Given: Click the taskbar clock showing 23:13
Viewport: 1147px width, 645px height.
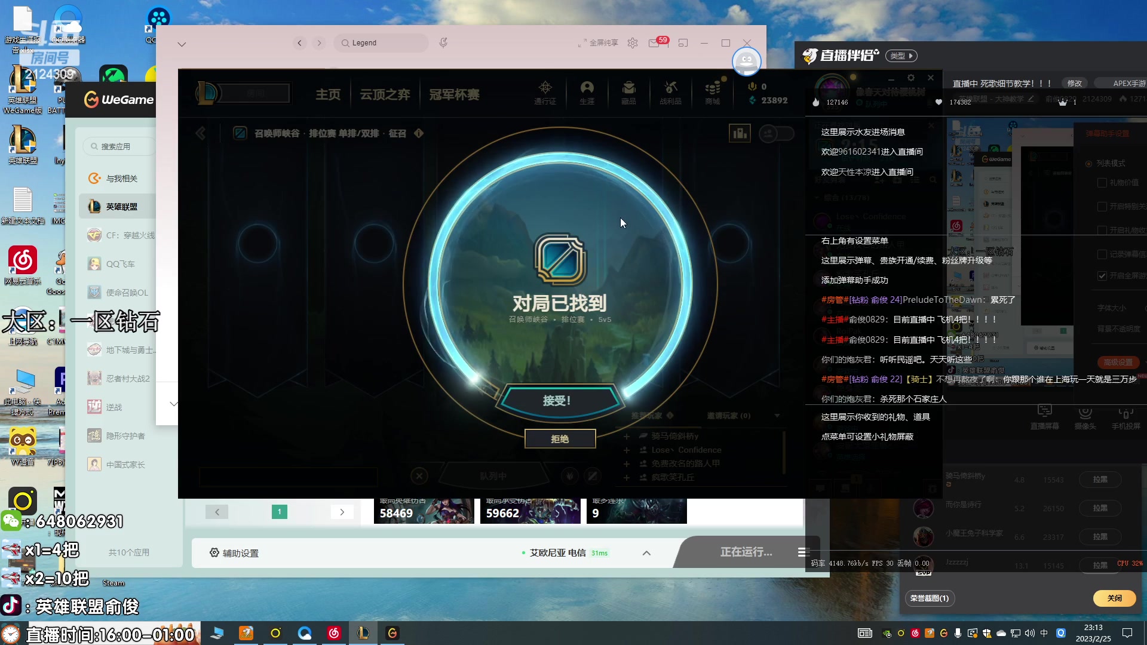Looking at the screenshot, I should pos(1093,633).
